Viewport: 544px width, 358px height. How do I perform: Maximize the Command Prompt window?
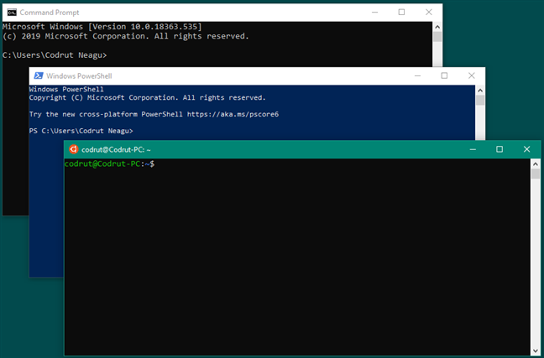point(400,12)
